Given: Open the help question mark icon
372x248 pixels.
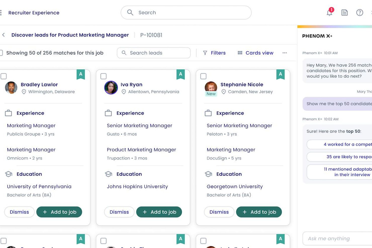Looking at the screenshot, I should click(360, 13).
